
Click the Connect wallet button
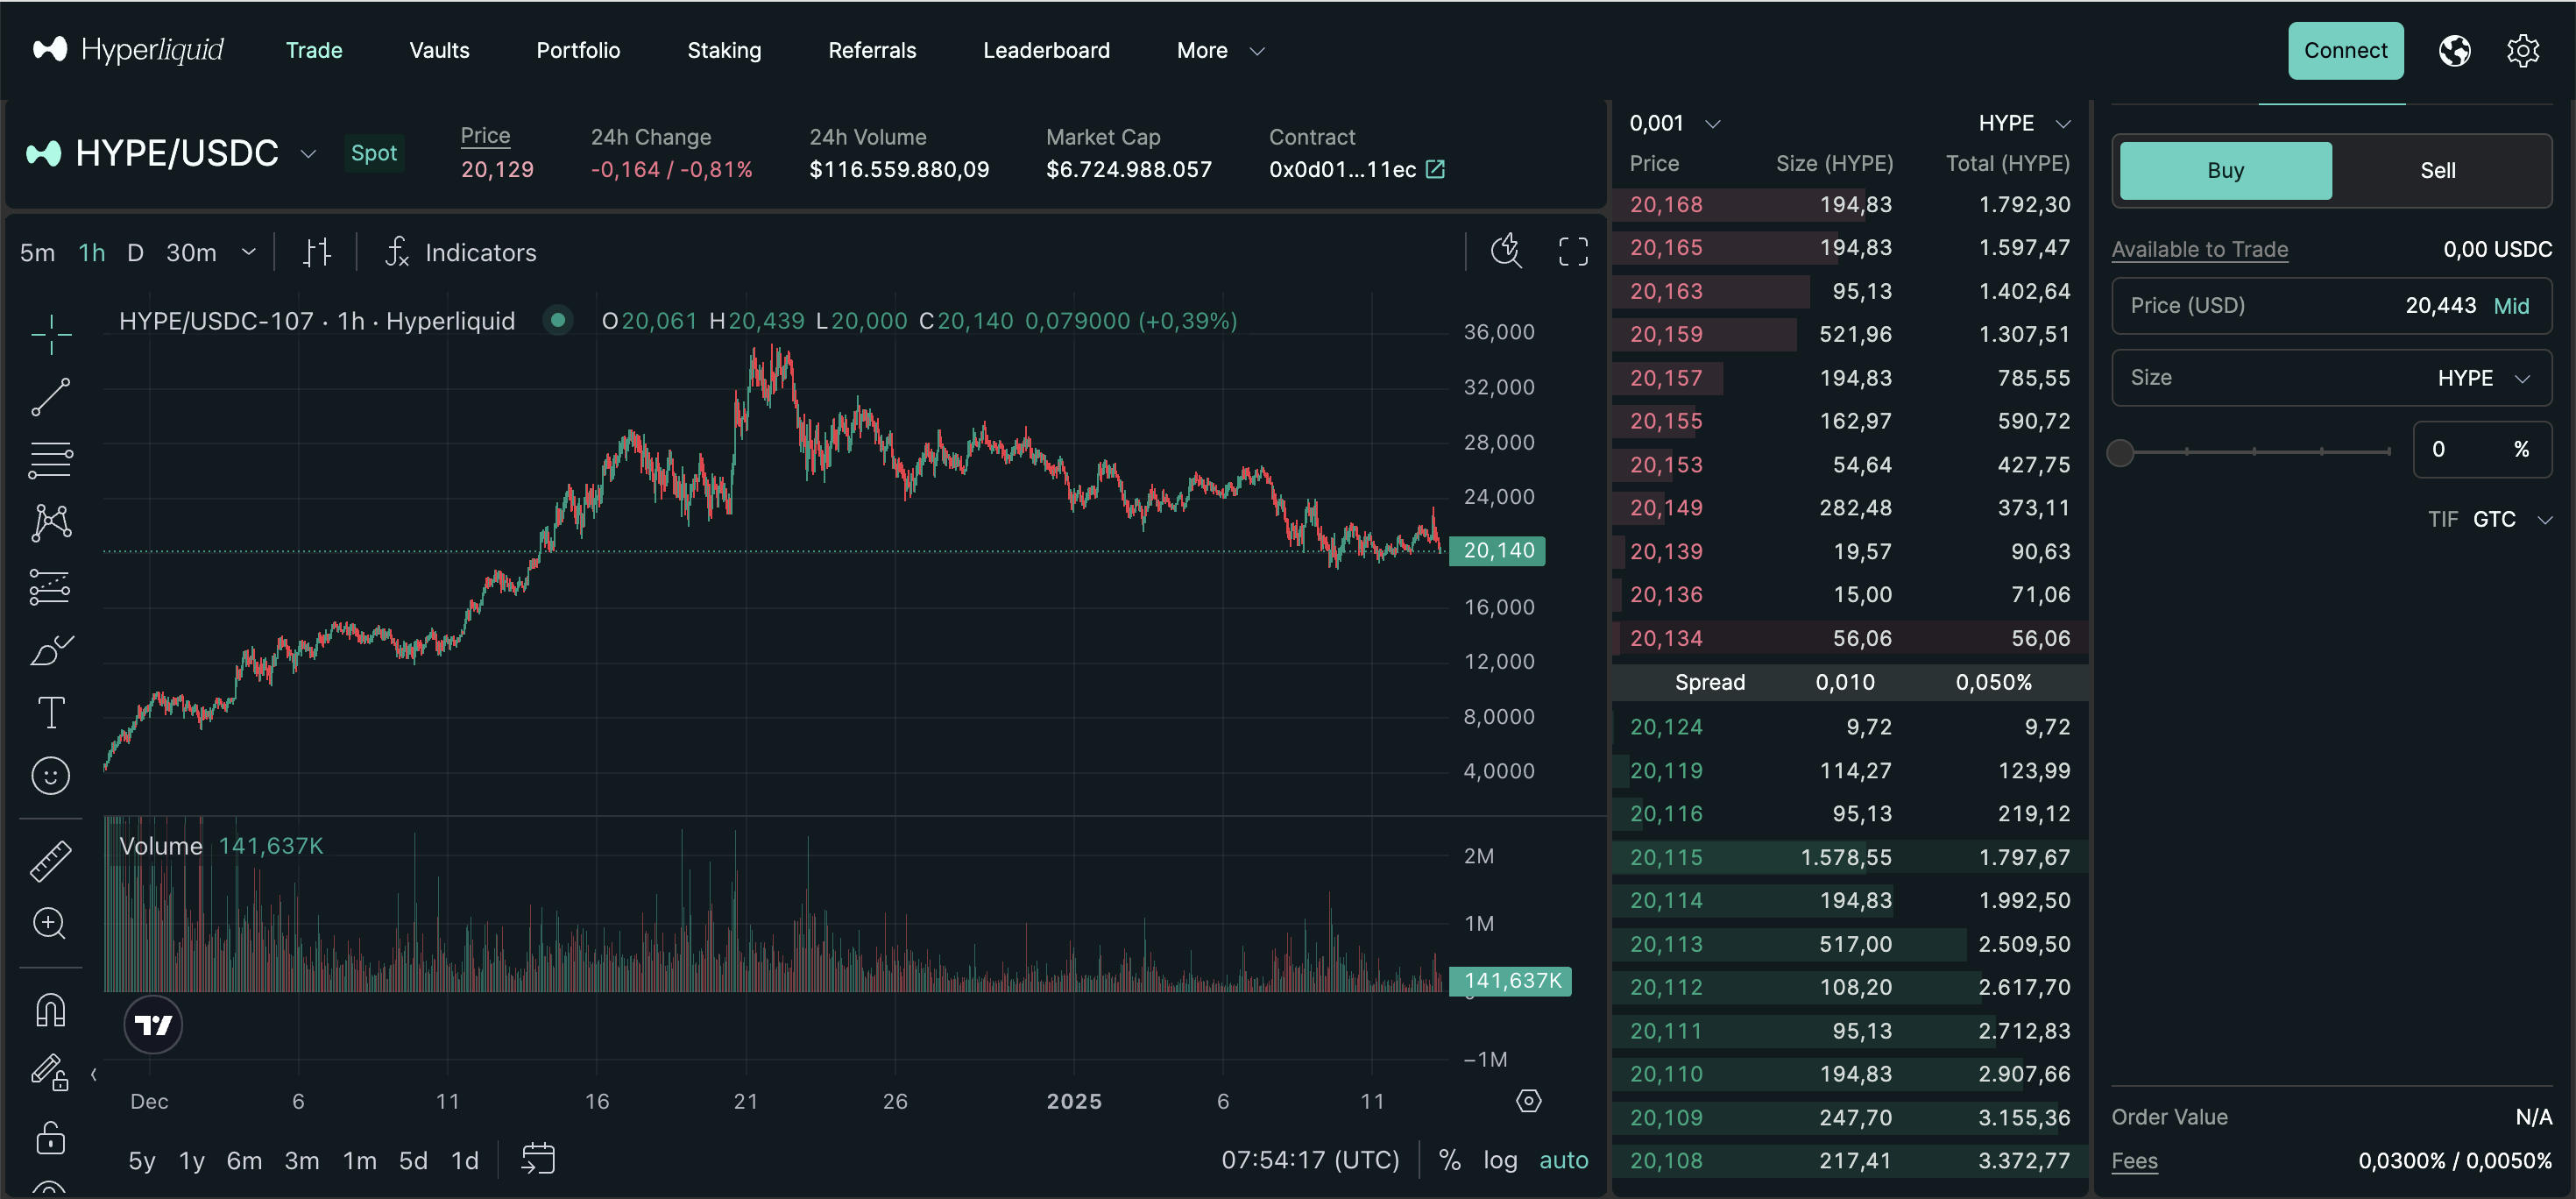2345,51
